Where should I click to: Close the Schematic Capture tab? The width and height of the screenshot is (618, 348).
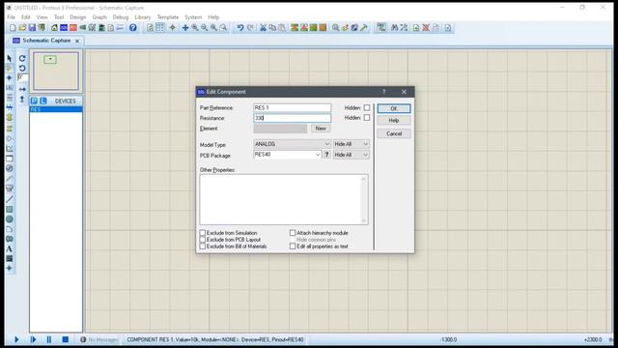77,41
